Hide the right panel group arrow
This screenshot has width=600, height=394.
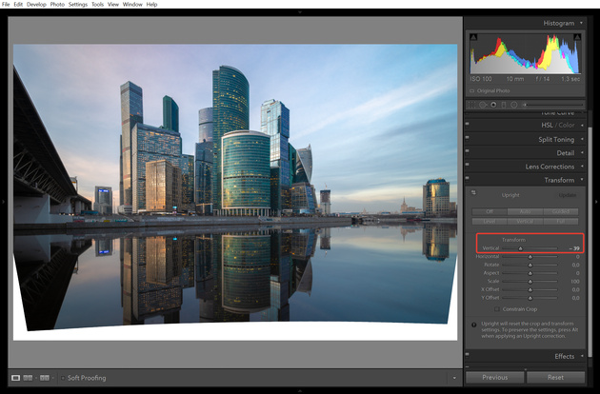[596, 201]
